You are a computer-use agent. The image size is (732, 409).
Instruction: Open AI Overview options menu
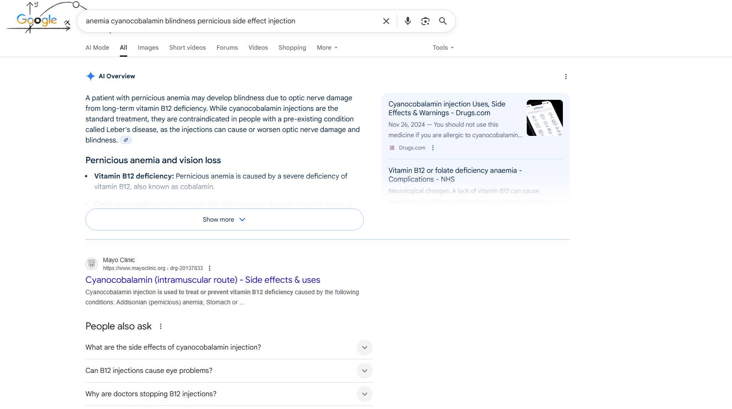[566, 77]
